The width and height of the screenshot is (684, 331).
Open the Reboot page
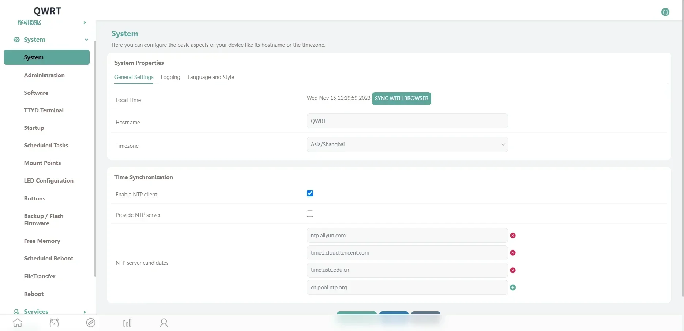click(34, 294)
